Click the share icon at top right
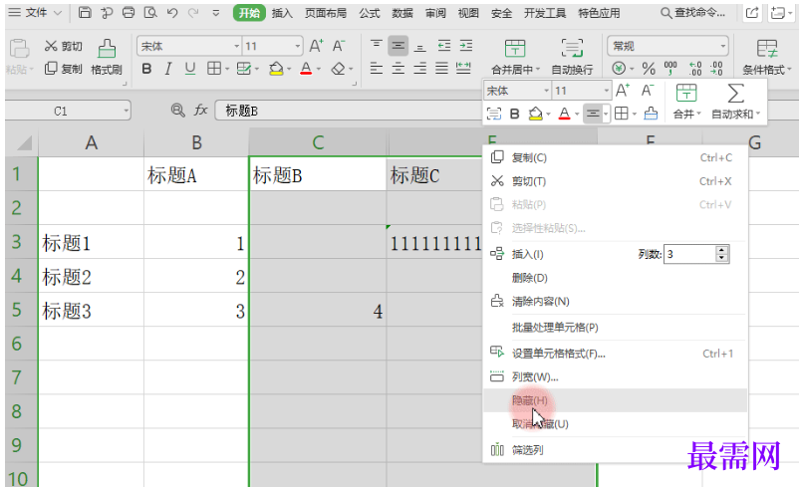Image resolution: width=799 pixels, height=487 pixels. pyautogui.click(x=752, y=13)
